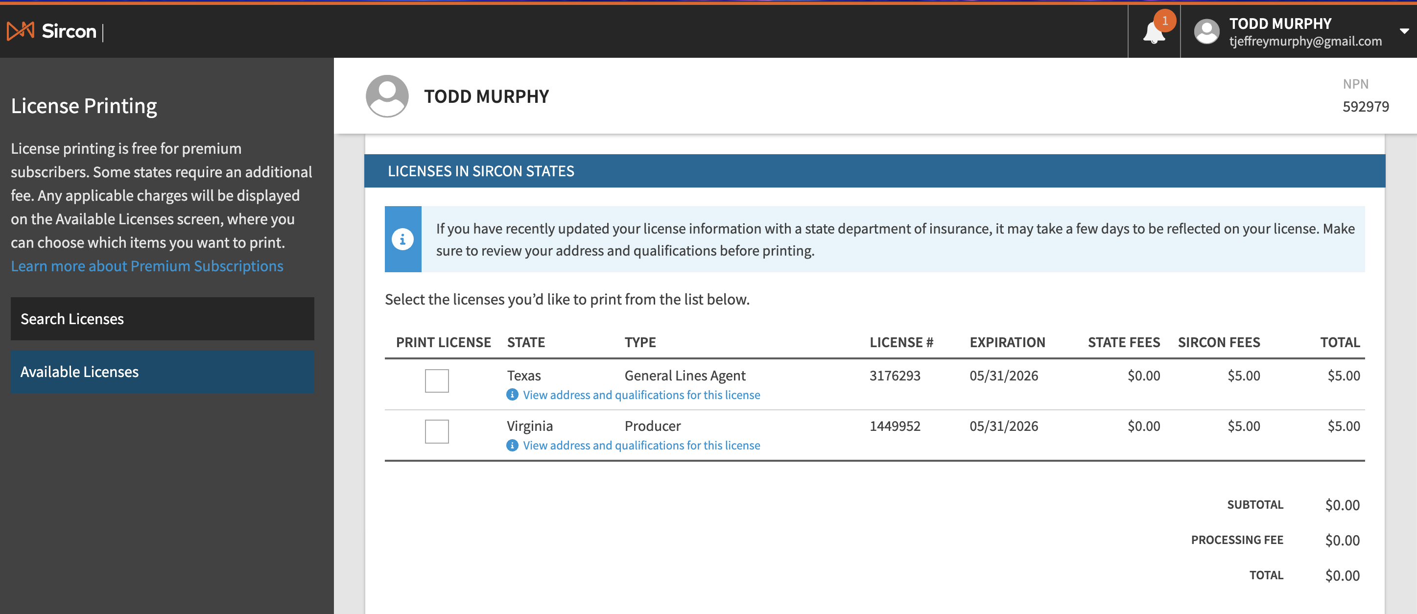
Task: Click the account email address in header
Action: tap(1305, 41)
